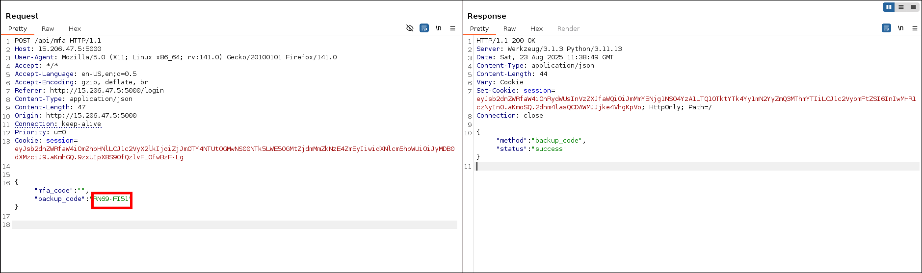Open the Response Raw tab
Screen dimensions: 922x273
pos(509,29)
